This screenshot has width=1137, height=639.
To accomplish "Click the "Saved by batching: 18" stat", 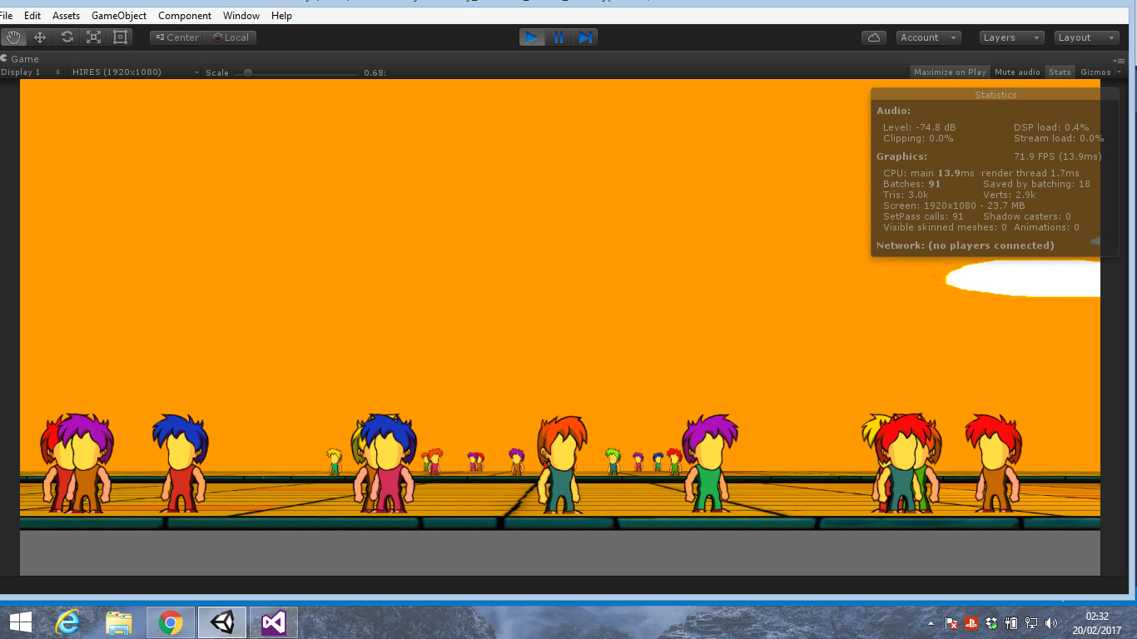I will [1036, 184].
